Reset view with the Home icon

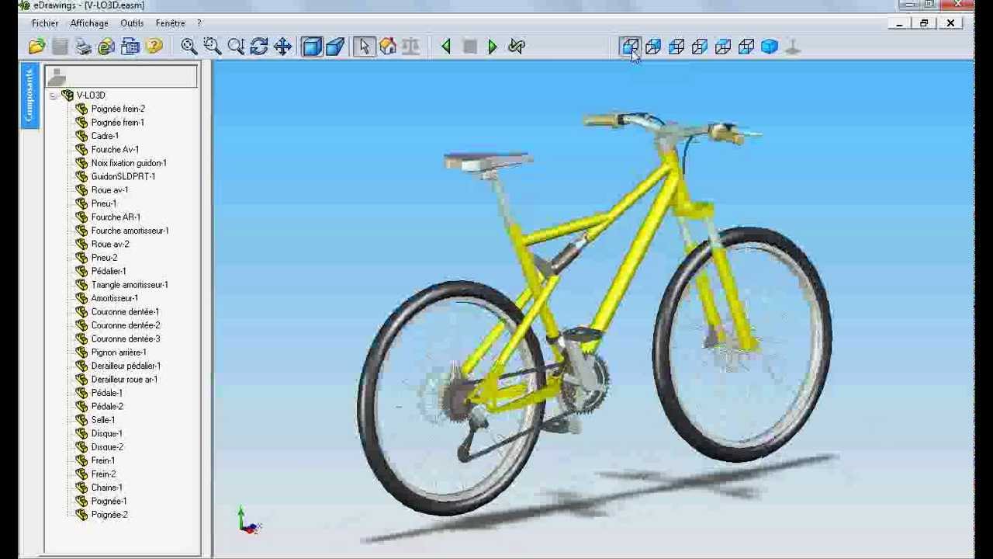[388, 47]
